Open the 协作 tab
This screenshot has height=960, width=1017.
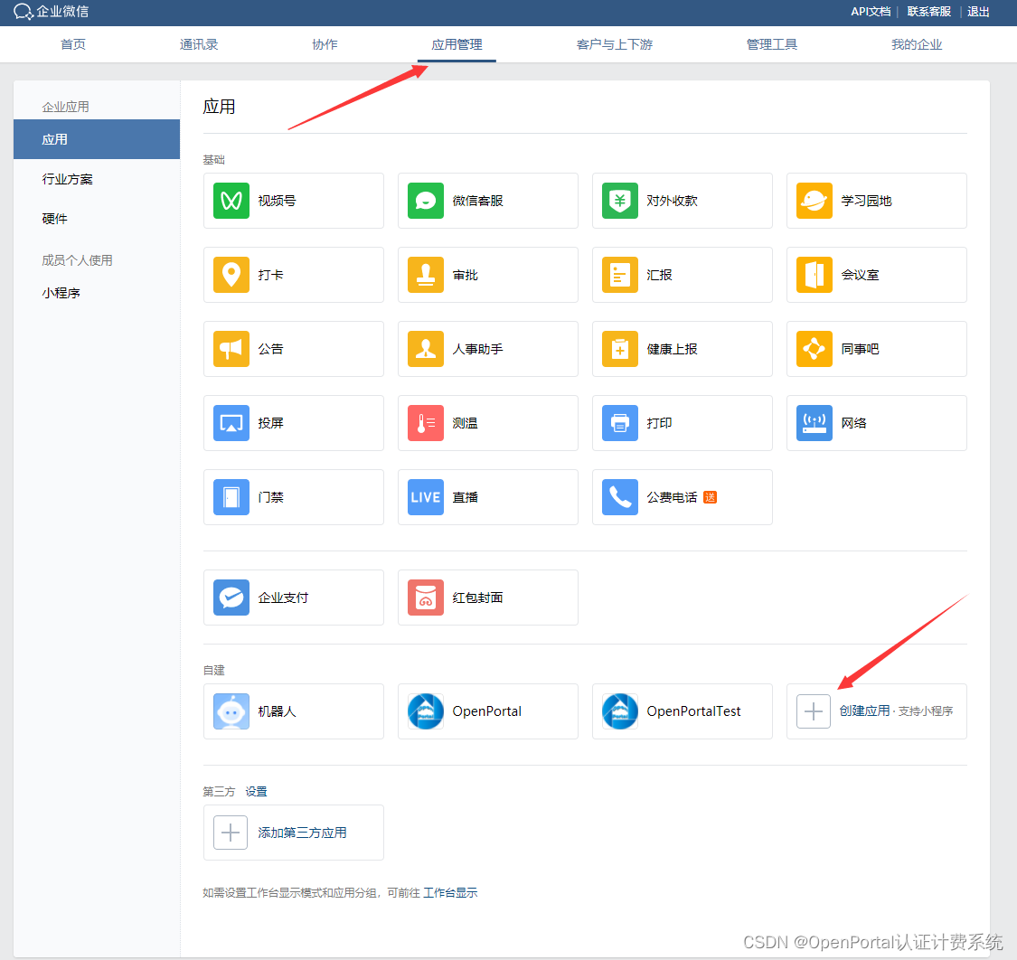[x=325, y=44]
